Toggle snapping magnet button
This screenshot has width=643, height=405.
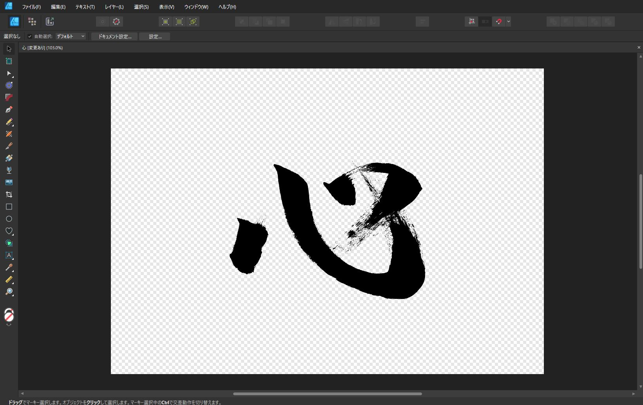(x=498, y=22)
